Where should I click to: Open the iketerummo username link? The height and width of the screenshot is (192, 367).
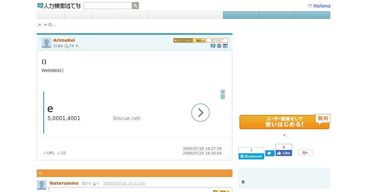(64, 183)
